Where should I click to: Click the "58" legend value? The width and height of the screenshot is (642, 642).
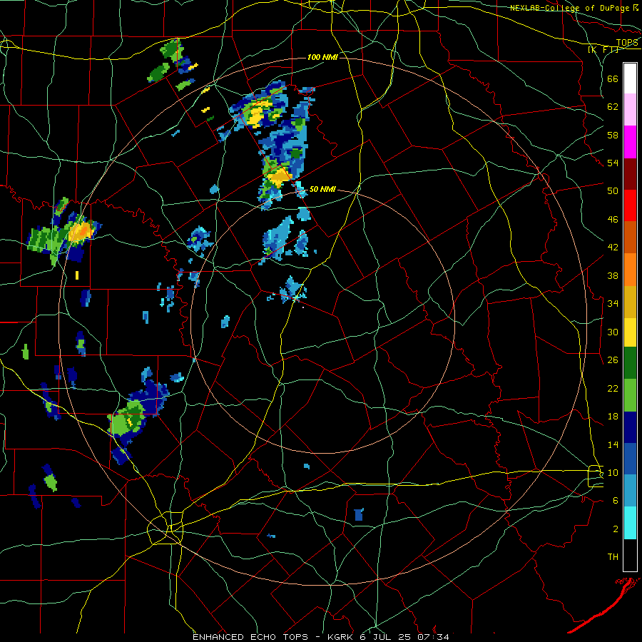613,135
